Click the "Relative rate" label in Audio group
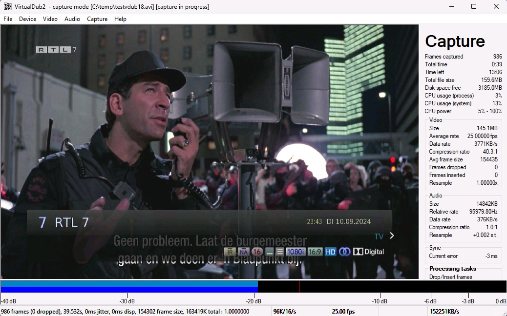This screenshot has height=316, width=507. [444, 212]
